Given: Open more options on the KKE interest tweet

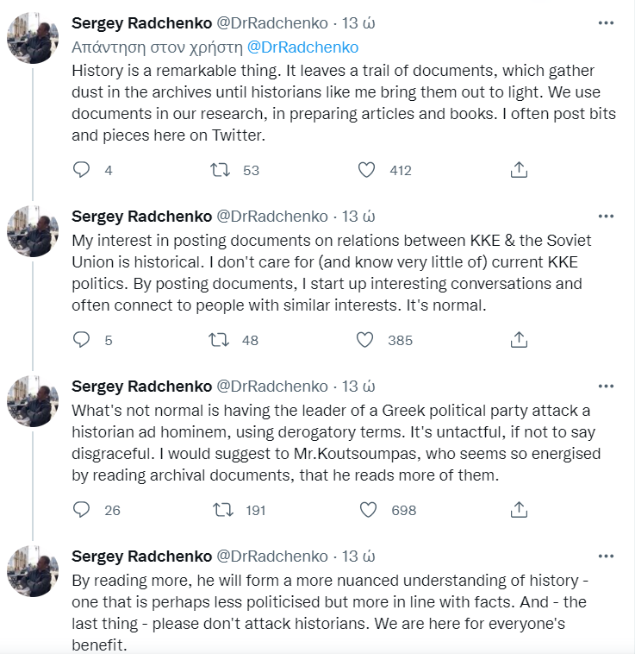Looking at the screenshot, I should click(x=608, y=216).
